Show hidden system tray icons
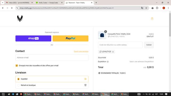 click(144, 94)
